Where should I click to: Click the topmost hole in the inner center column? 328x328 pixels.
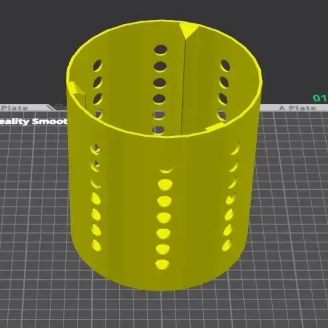point(161,50)
